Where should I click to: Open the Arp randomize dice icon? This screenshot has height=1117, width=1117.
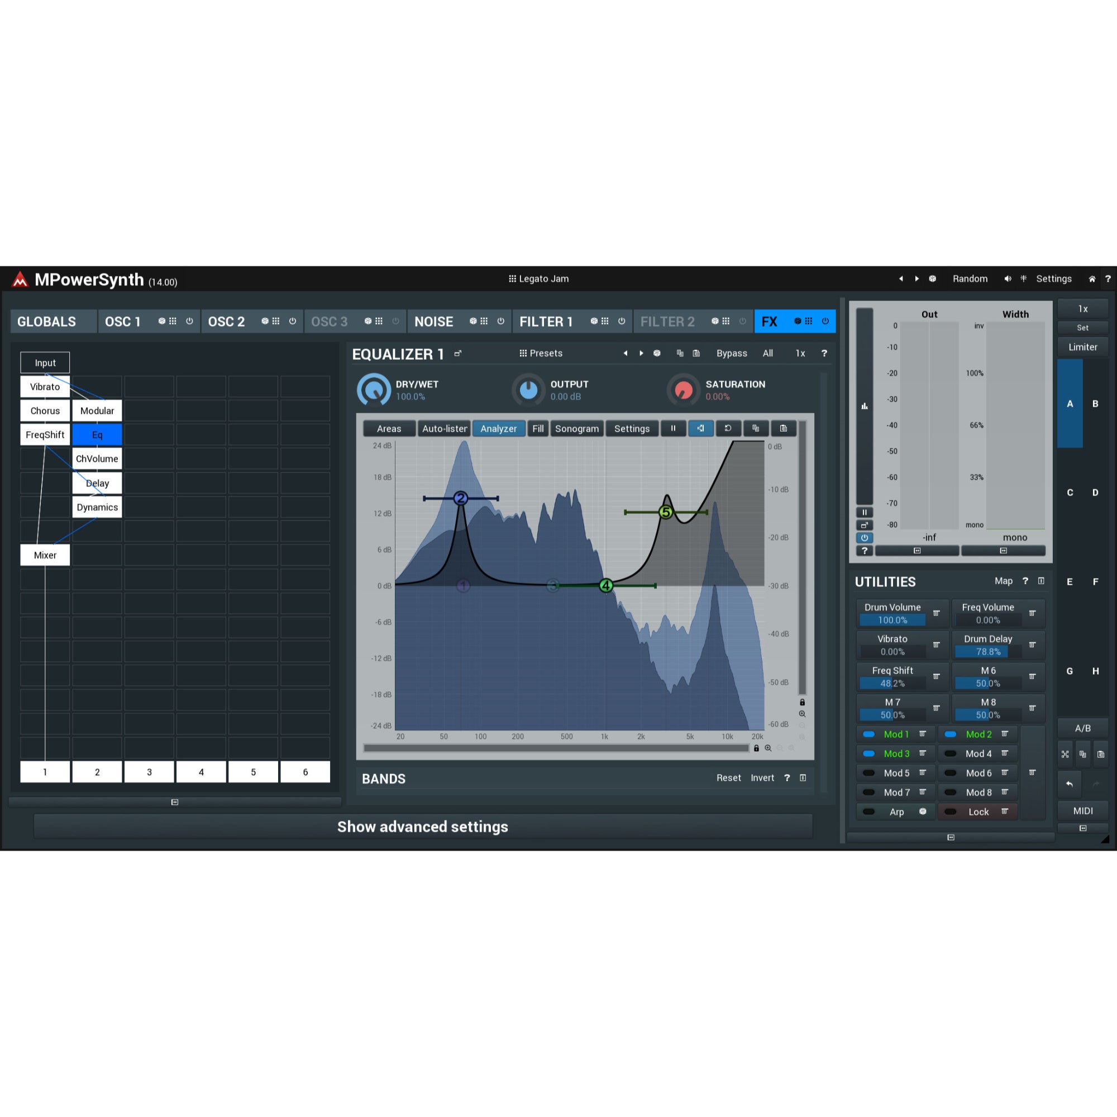[x=923, y=812]
